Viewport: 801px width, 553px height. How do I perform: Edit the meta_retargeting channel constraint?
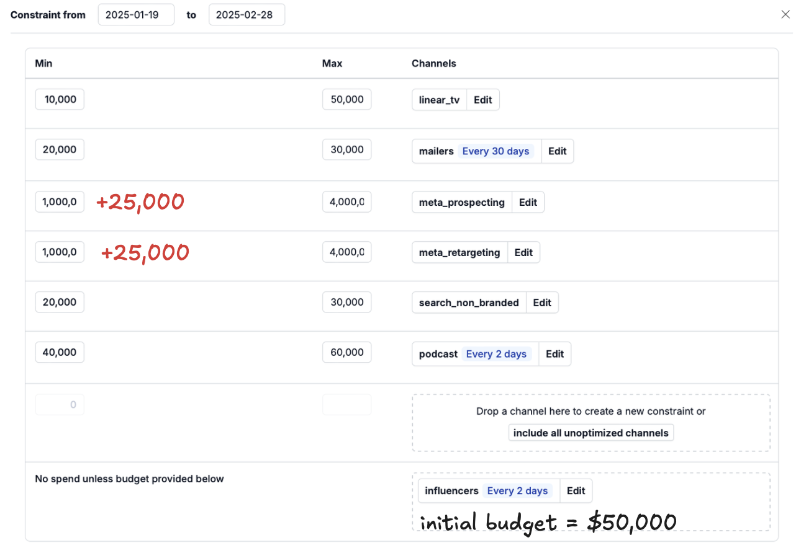[x=523, y=252]
